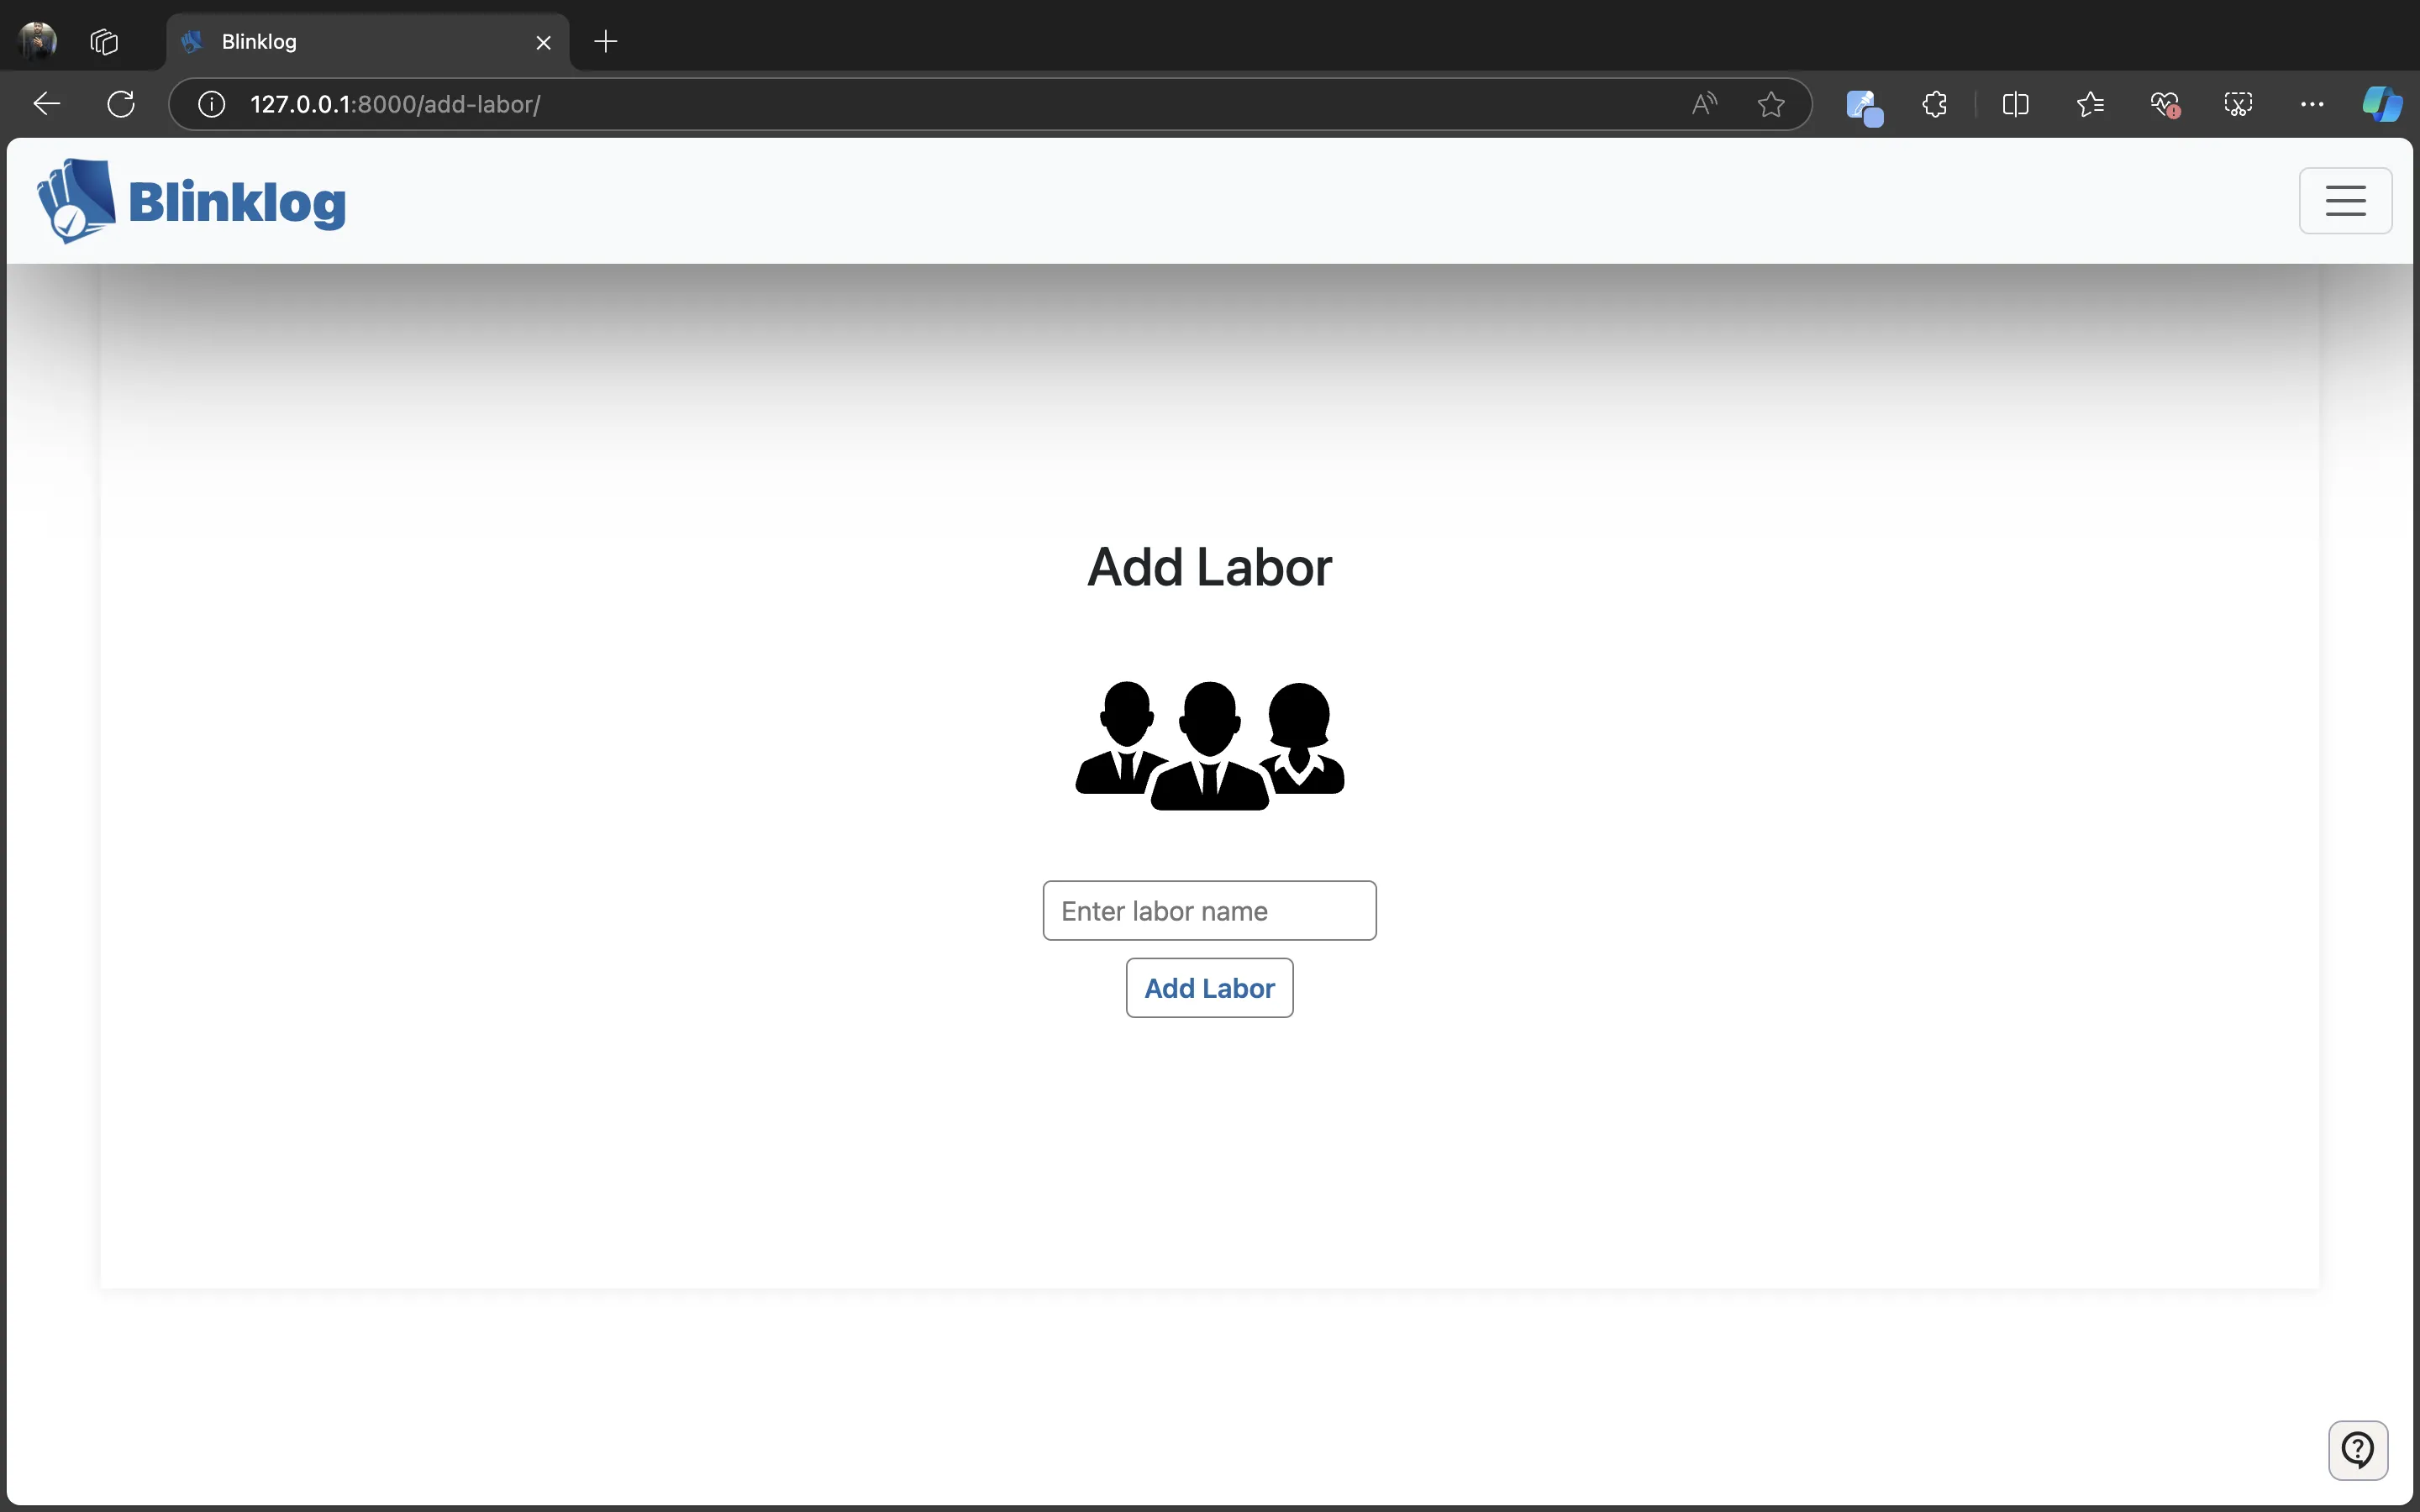This screenshot has width=2420, height=1512.
Task: Go back to the previous page
Action: click(x=47, y=104)
